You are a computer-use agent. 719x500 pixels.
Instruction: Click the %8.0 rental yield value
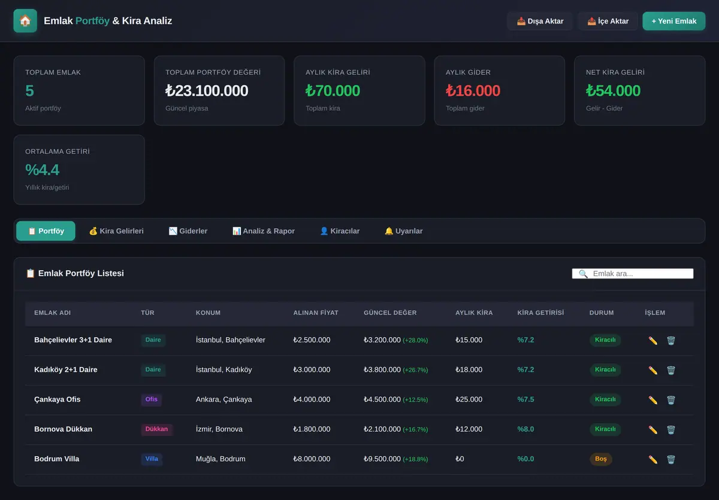coord(525,429)
